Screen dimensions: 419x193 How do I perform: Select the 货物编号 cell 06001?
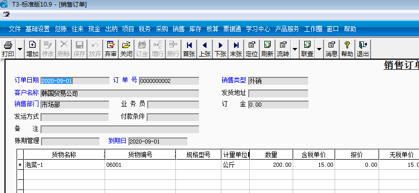click(x=141, y=165)
